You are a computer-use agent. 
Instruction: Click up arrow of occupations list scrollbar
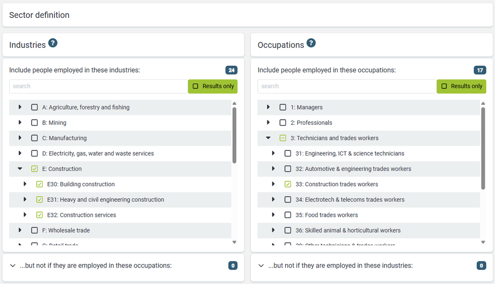pos(483,104)
